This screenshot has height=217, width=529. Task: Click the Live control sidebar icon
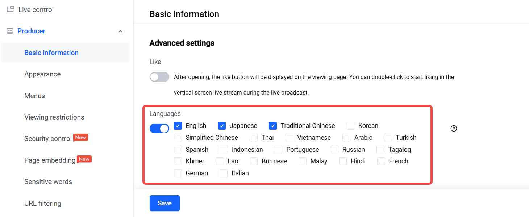(x=11, y=9)
